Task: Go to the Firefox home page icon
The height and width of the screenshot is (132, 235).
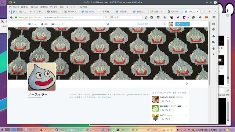Action: click(x=164, y=17)
